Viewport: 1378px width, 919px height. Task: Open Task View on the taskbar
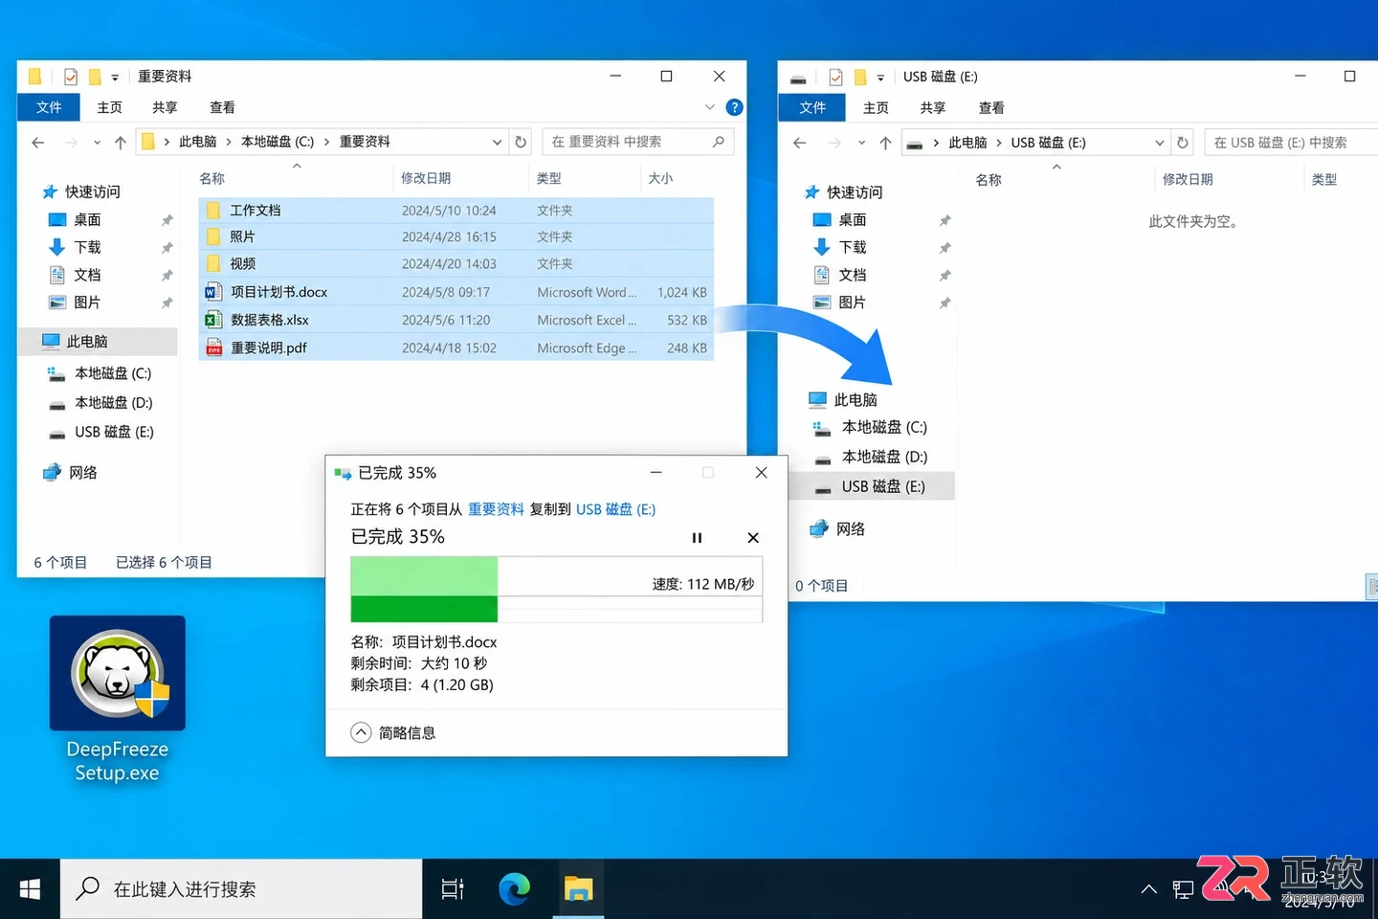click(453, 889)
